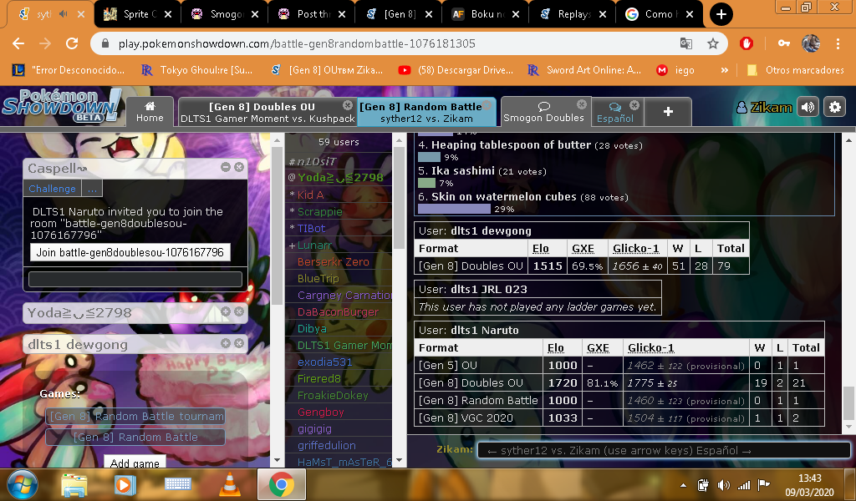Open the Showdown options gear
Viewport: 856px width, 501px height.
point(835,107)
